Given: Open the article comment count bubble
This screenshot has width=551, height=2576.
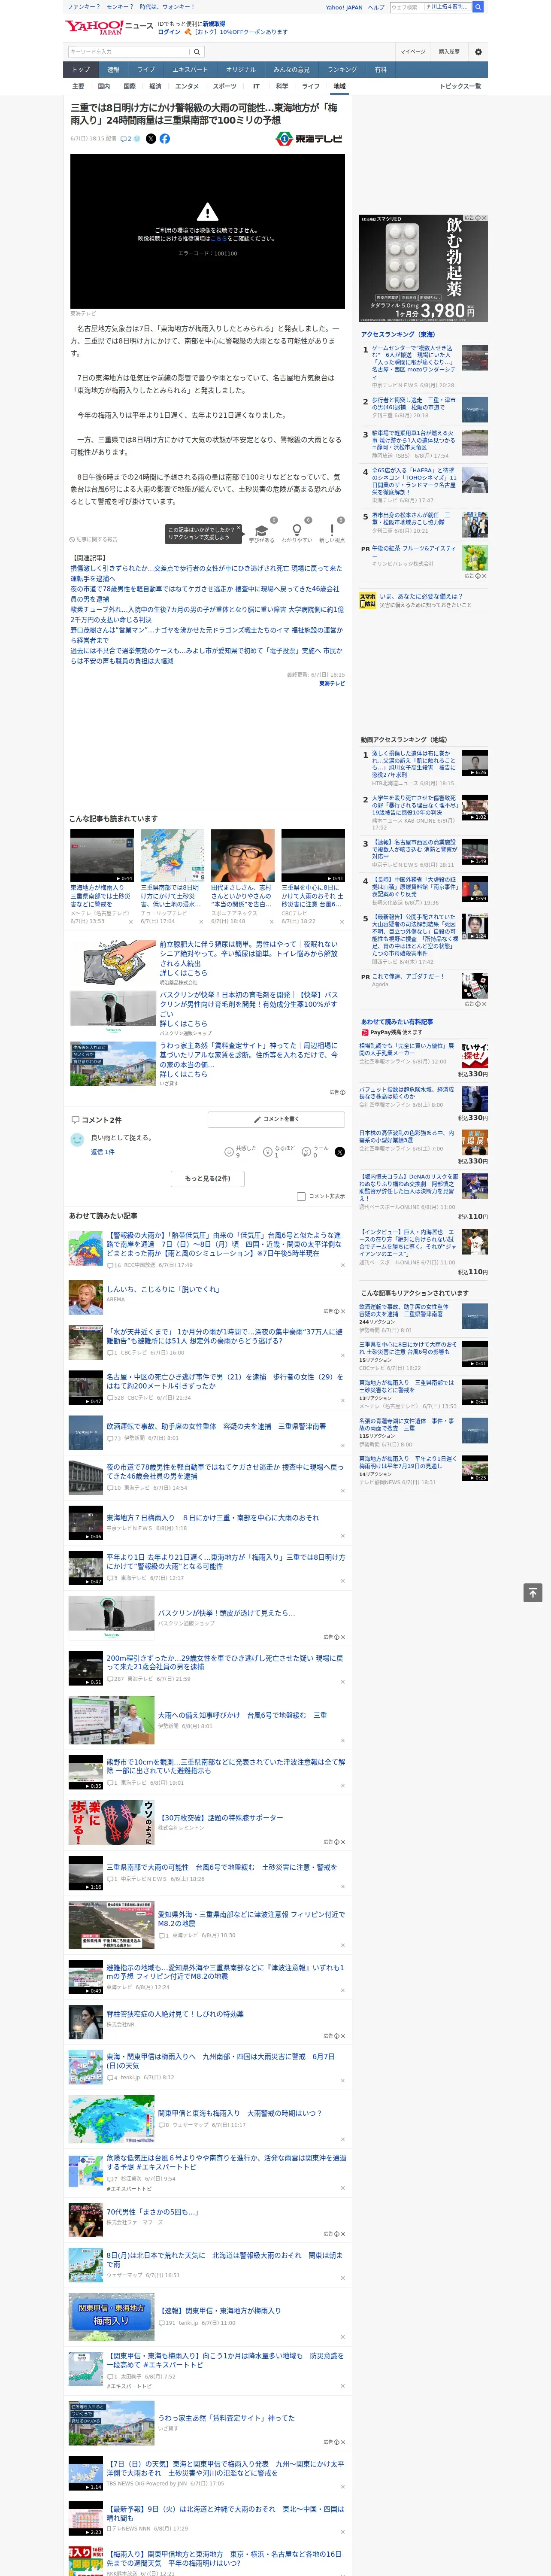Looking at the screenshot, I should [126, 139].
